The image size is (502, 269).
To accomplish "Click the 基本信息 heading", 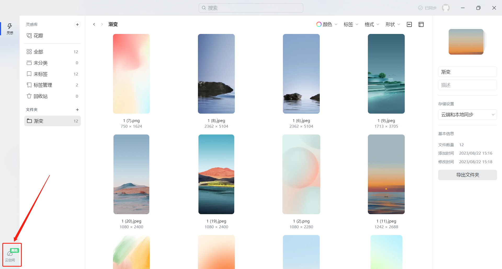I will 446,134.
